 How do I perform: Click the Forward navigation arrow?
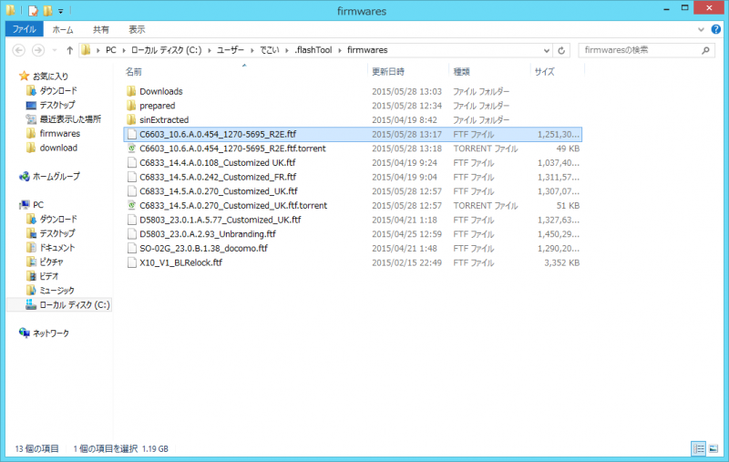tap(38, 50)
